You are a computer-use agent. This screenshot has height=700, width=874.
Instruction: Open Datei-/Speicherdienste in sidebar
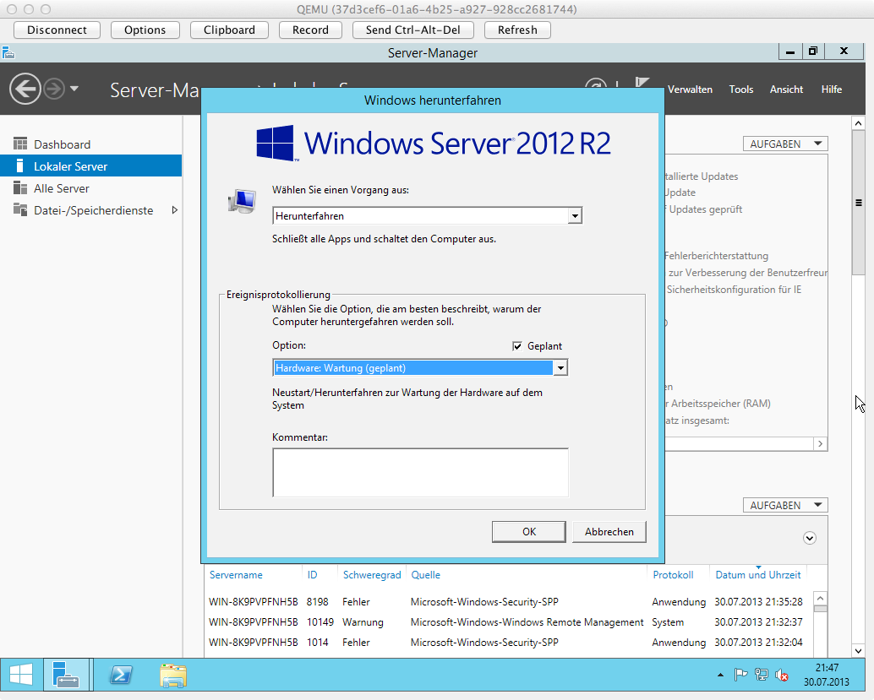(93, 210)
